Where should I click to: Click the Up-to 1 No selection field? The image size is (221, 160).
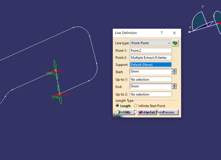pyautogui.click(x=151, y=79)
